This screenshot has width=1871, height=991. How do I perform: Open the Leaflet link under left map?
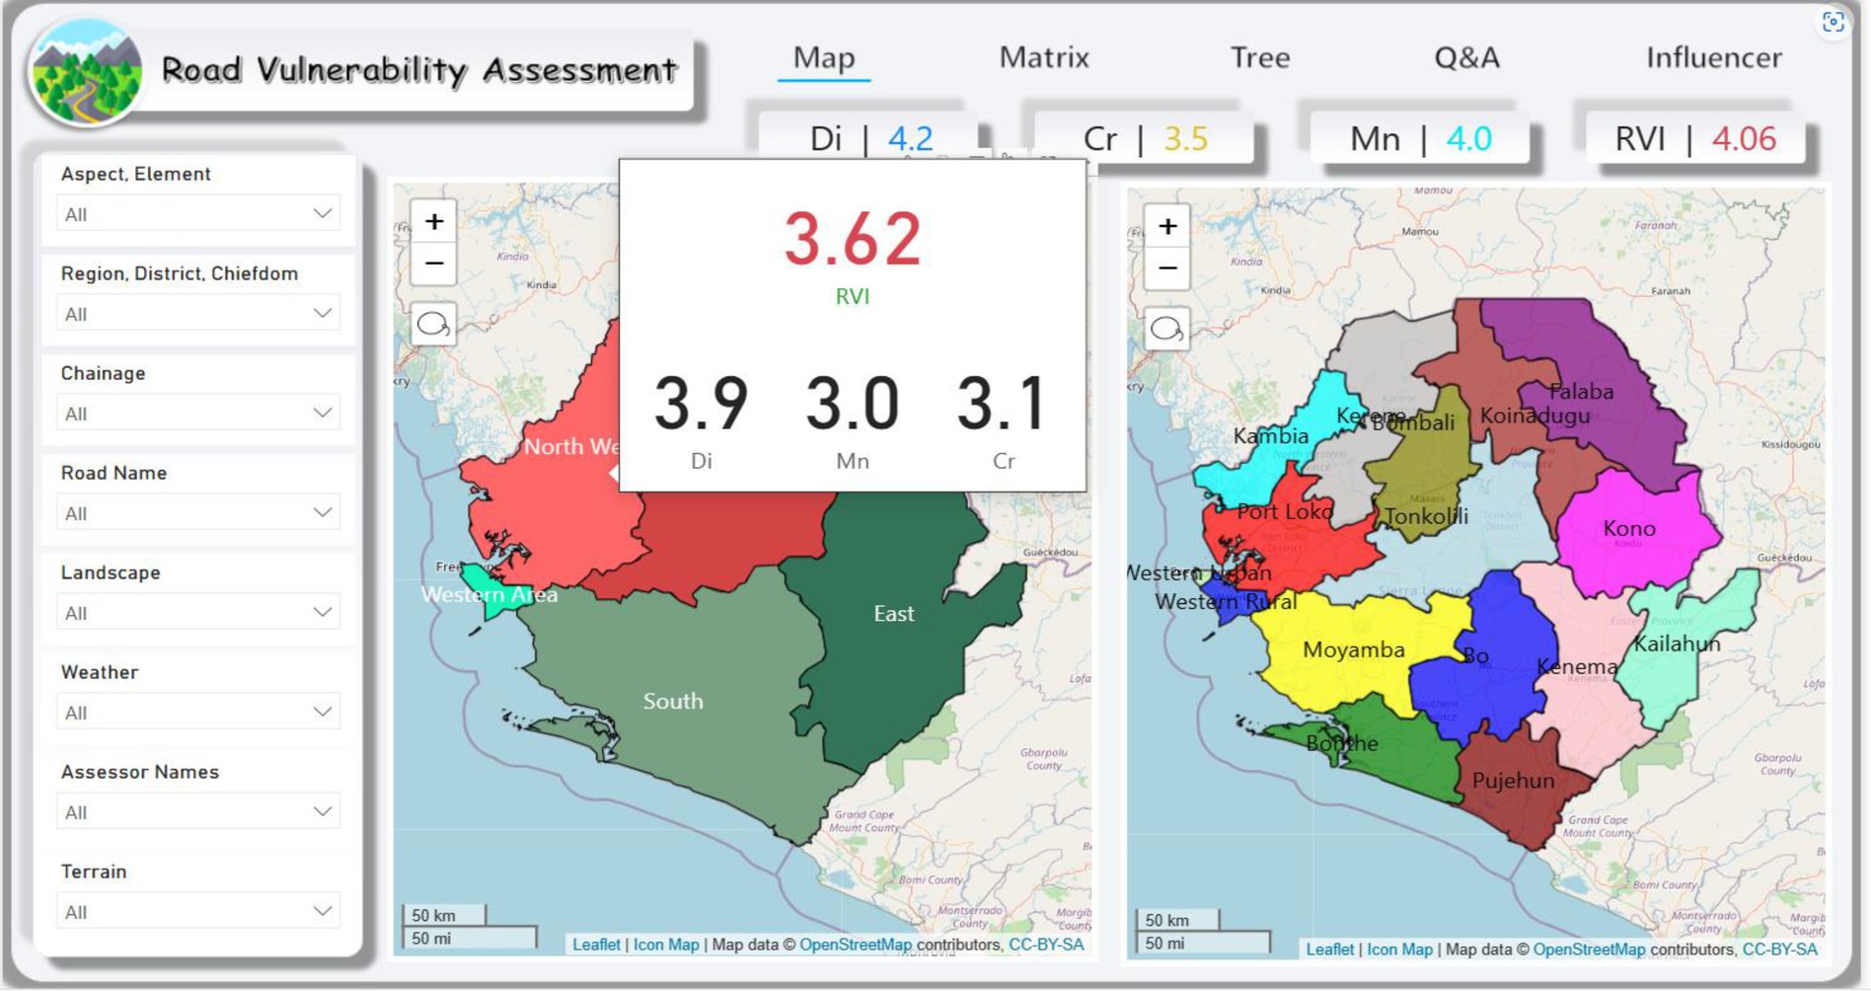point(596,945)
